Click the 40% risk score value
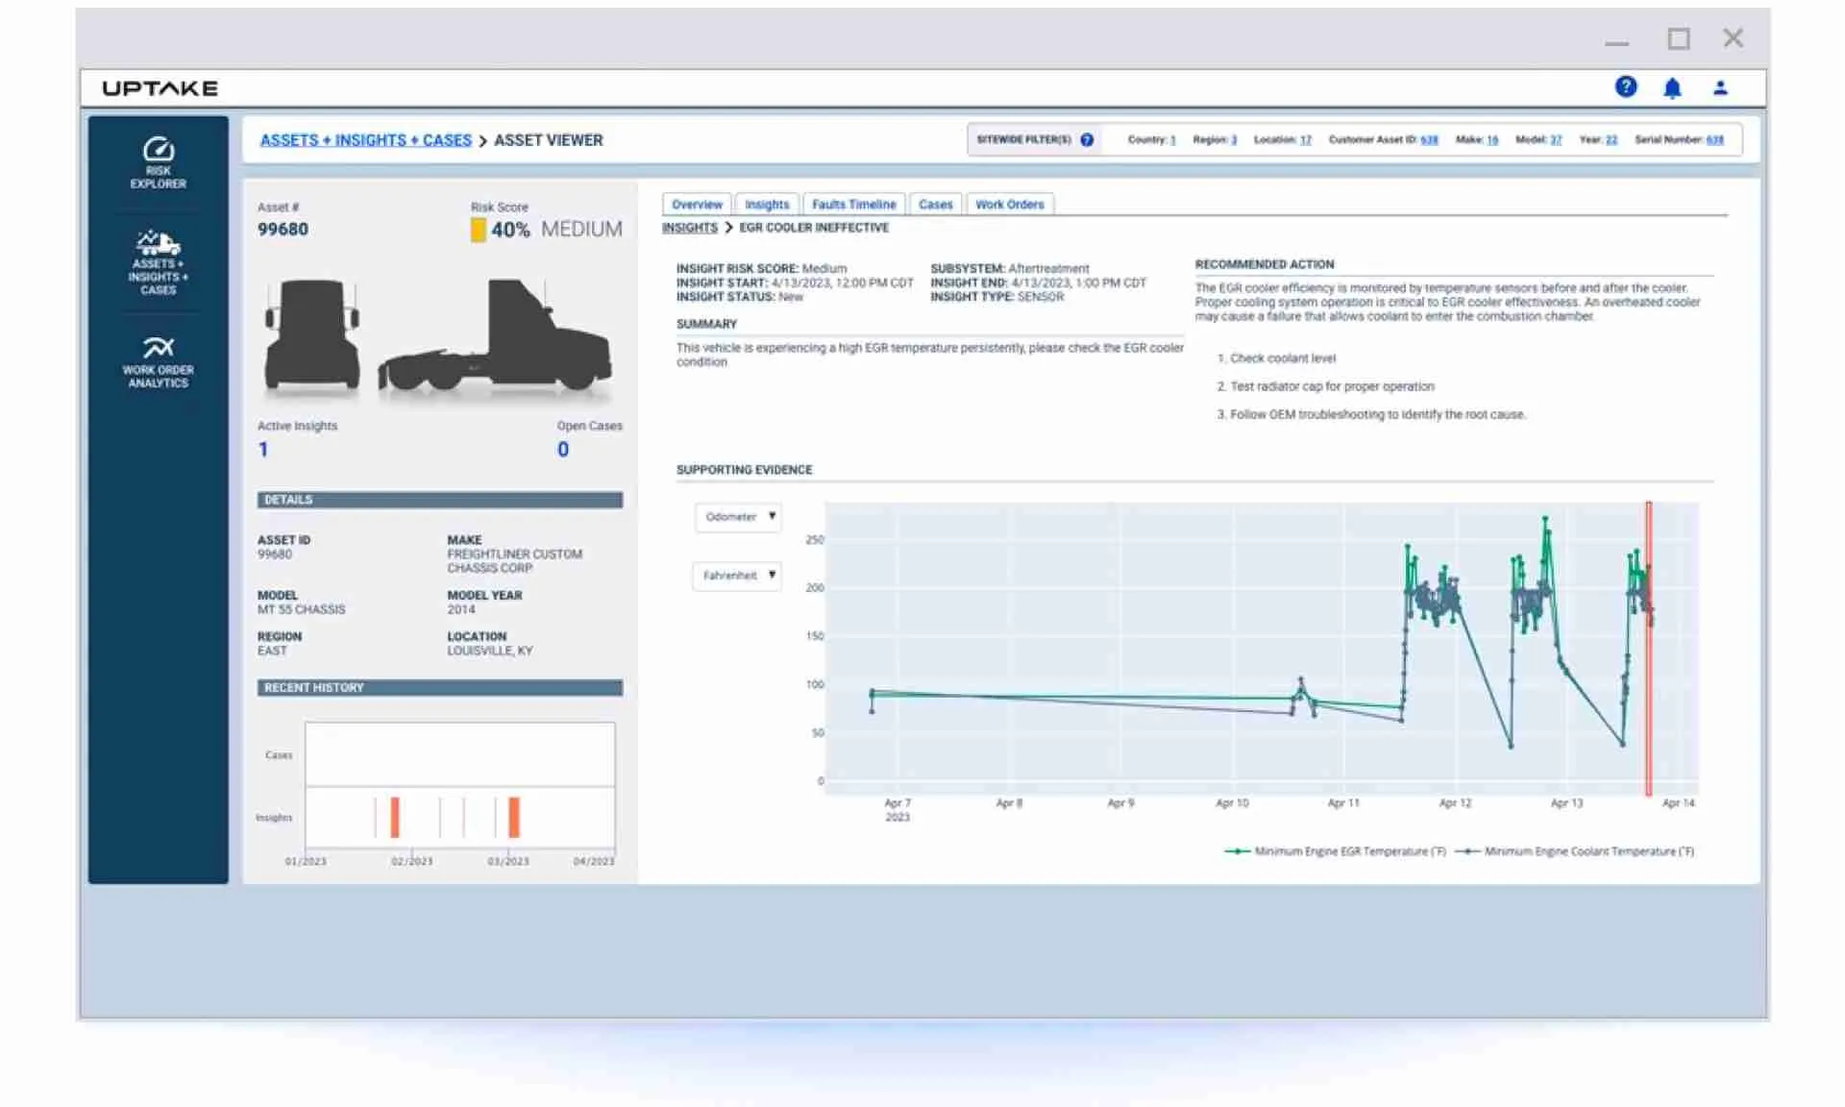This screenshot has width=1845, height=1107. [x=510, y=230]
